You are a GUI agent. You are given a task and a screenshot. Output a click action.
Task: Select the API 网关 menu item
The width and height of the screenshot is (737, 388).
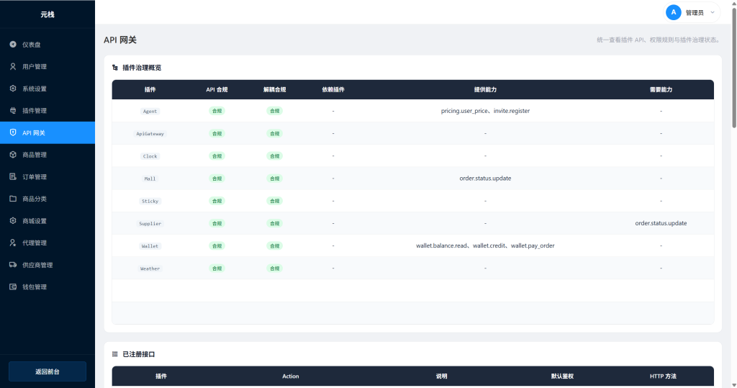[48, 133]
